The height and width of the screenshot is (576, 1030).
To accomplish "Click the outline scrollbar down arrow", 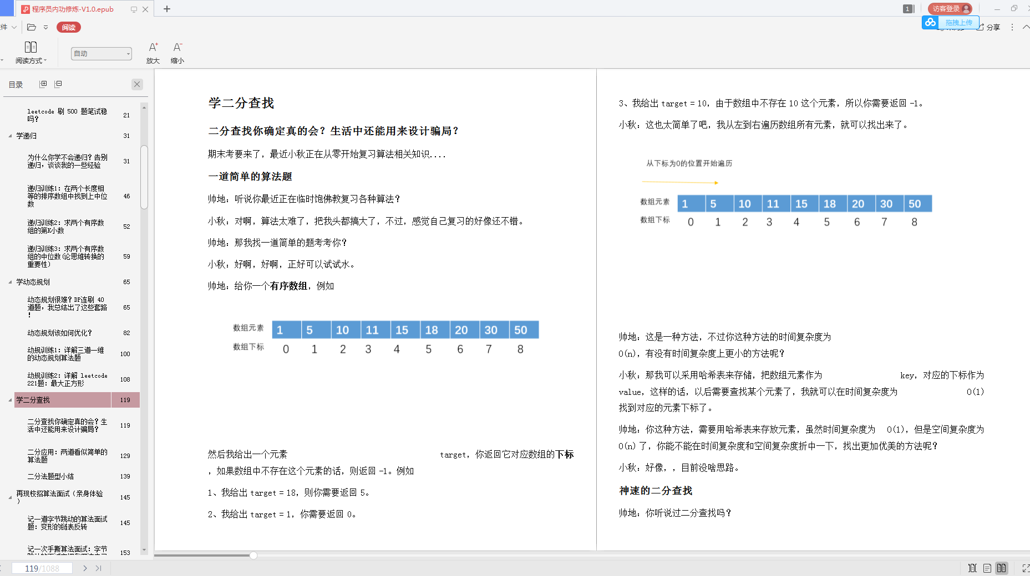I will (x=144, y=550).
